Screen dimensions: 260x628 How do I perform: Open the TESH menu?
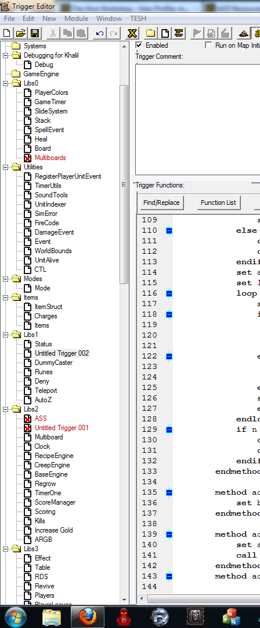[x=138, y=19]
